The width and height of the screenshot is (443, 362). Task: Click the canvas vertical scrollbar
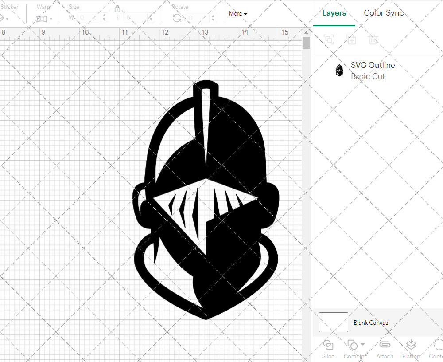coord(306,42)
